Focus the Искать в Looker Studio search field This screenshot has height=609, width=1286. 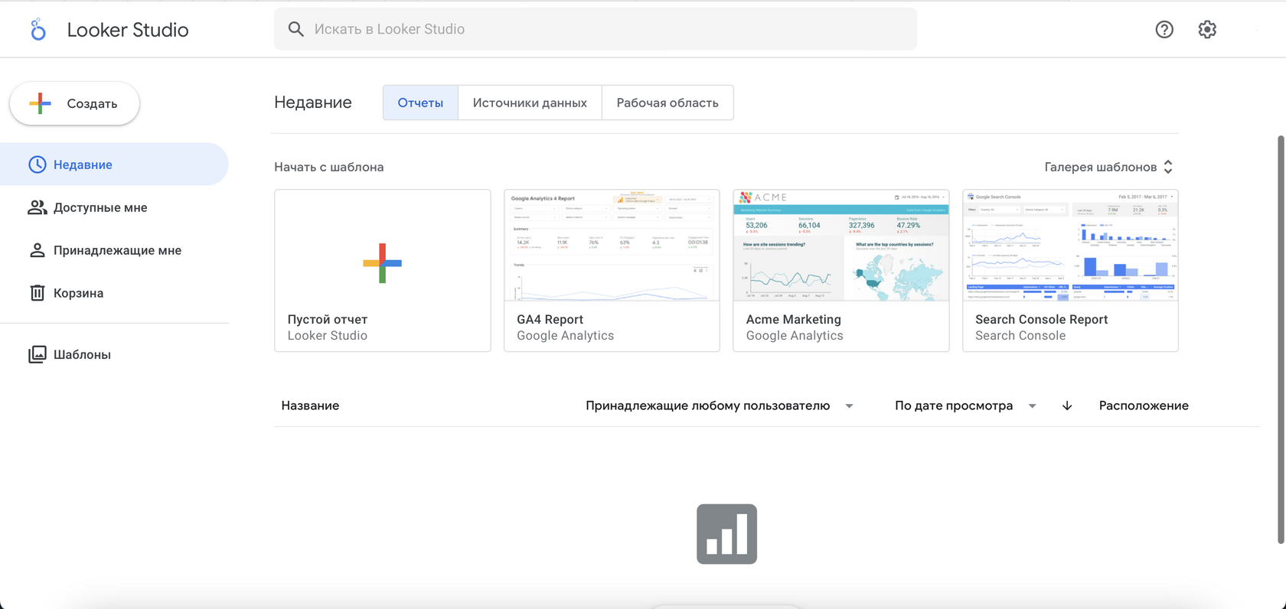[x=596, y=29]
